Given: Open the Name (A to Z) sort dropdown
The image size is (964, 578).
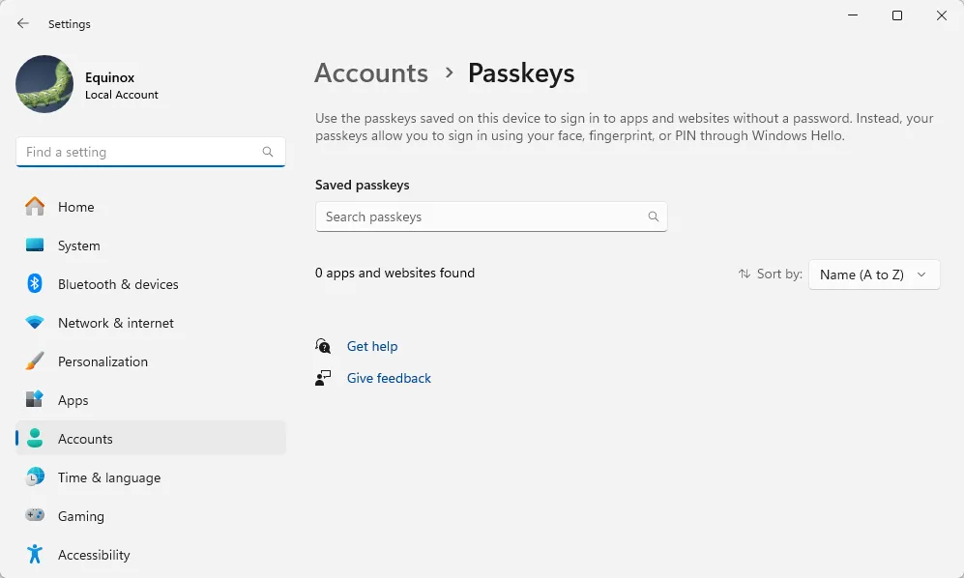Looking at the screenshot, I should (x=873, y=274).
